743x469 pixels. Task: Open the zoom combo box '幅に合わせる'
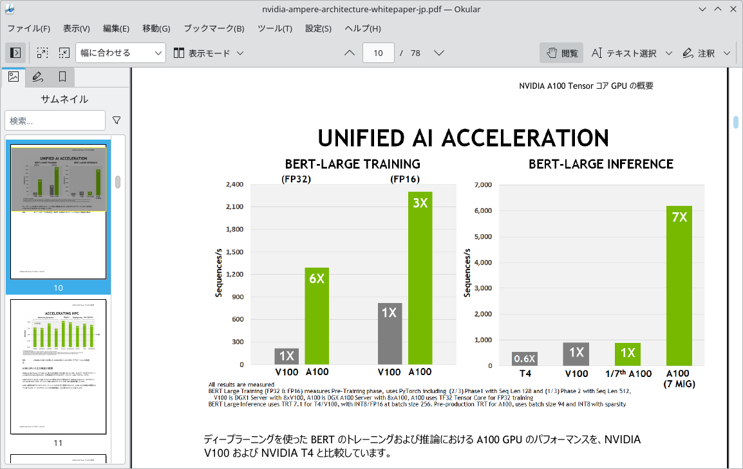pyautogui.click(x=120, y=53)
